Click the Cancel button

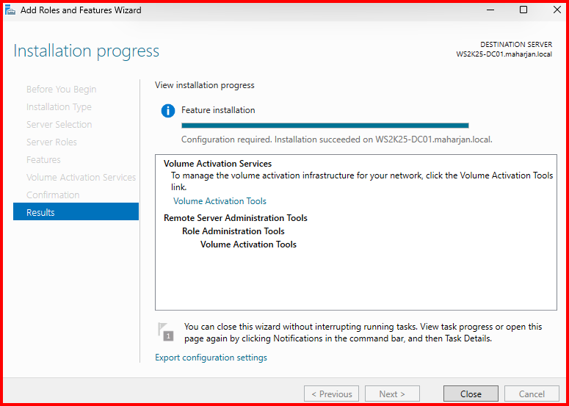[x=532, y=394]
